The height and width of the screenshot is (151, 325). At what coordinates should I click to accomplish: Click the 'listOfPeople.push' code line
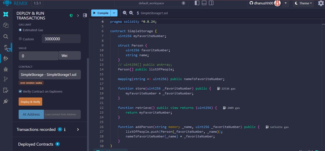[174, 132]
